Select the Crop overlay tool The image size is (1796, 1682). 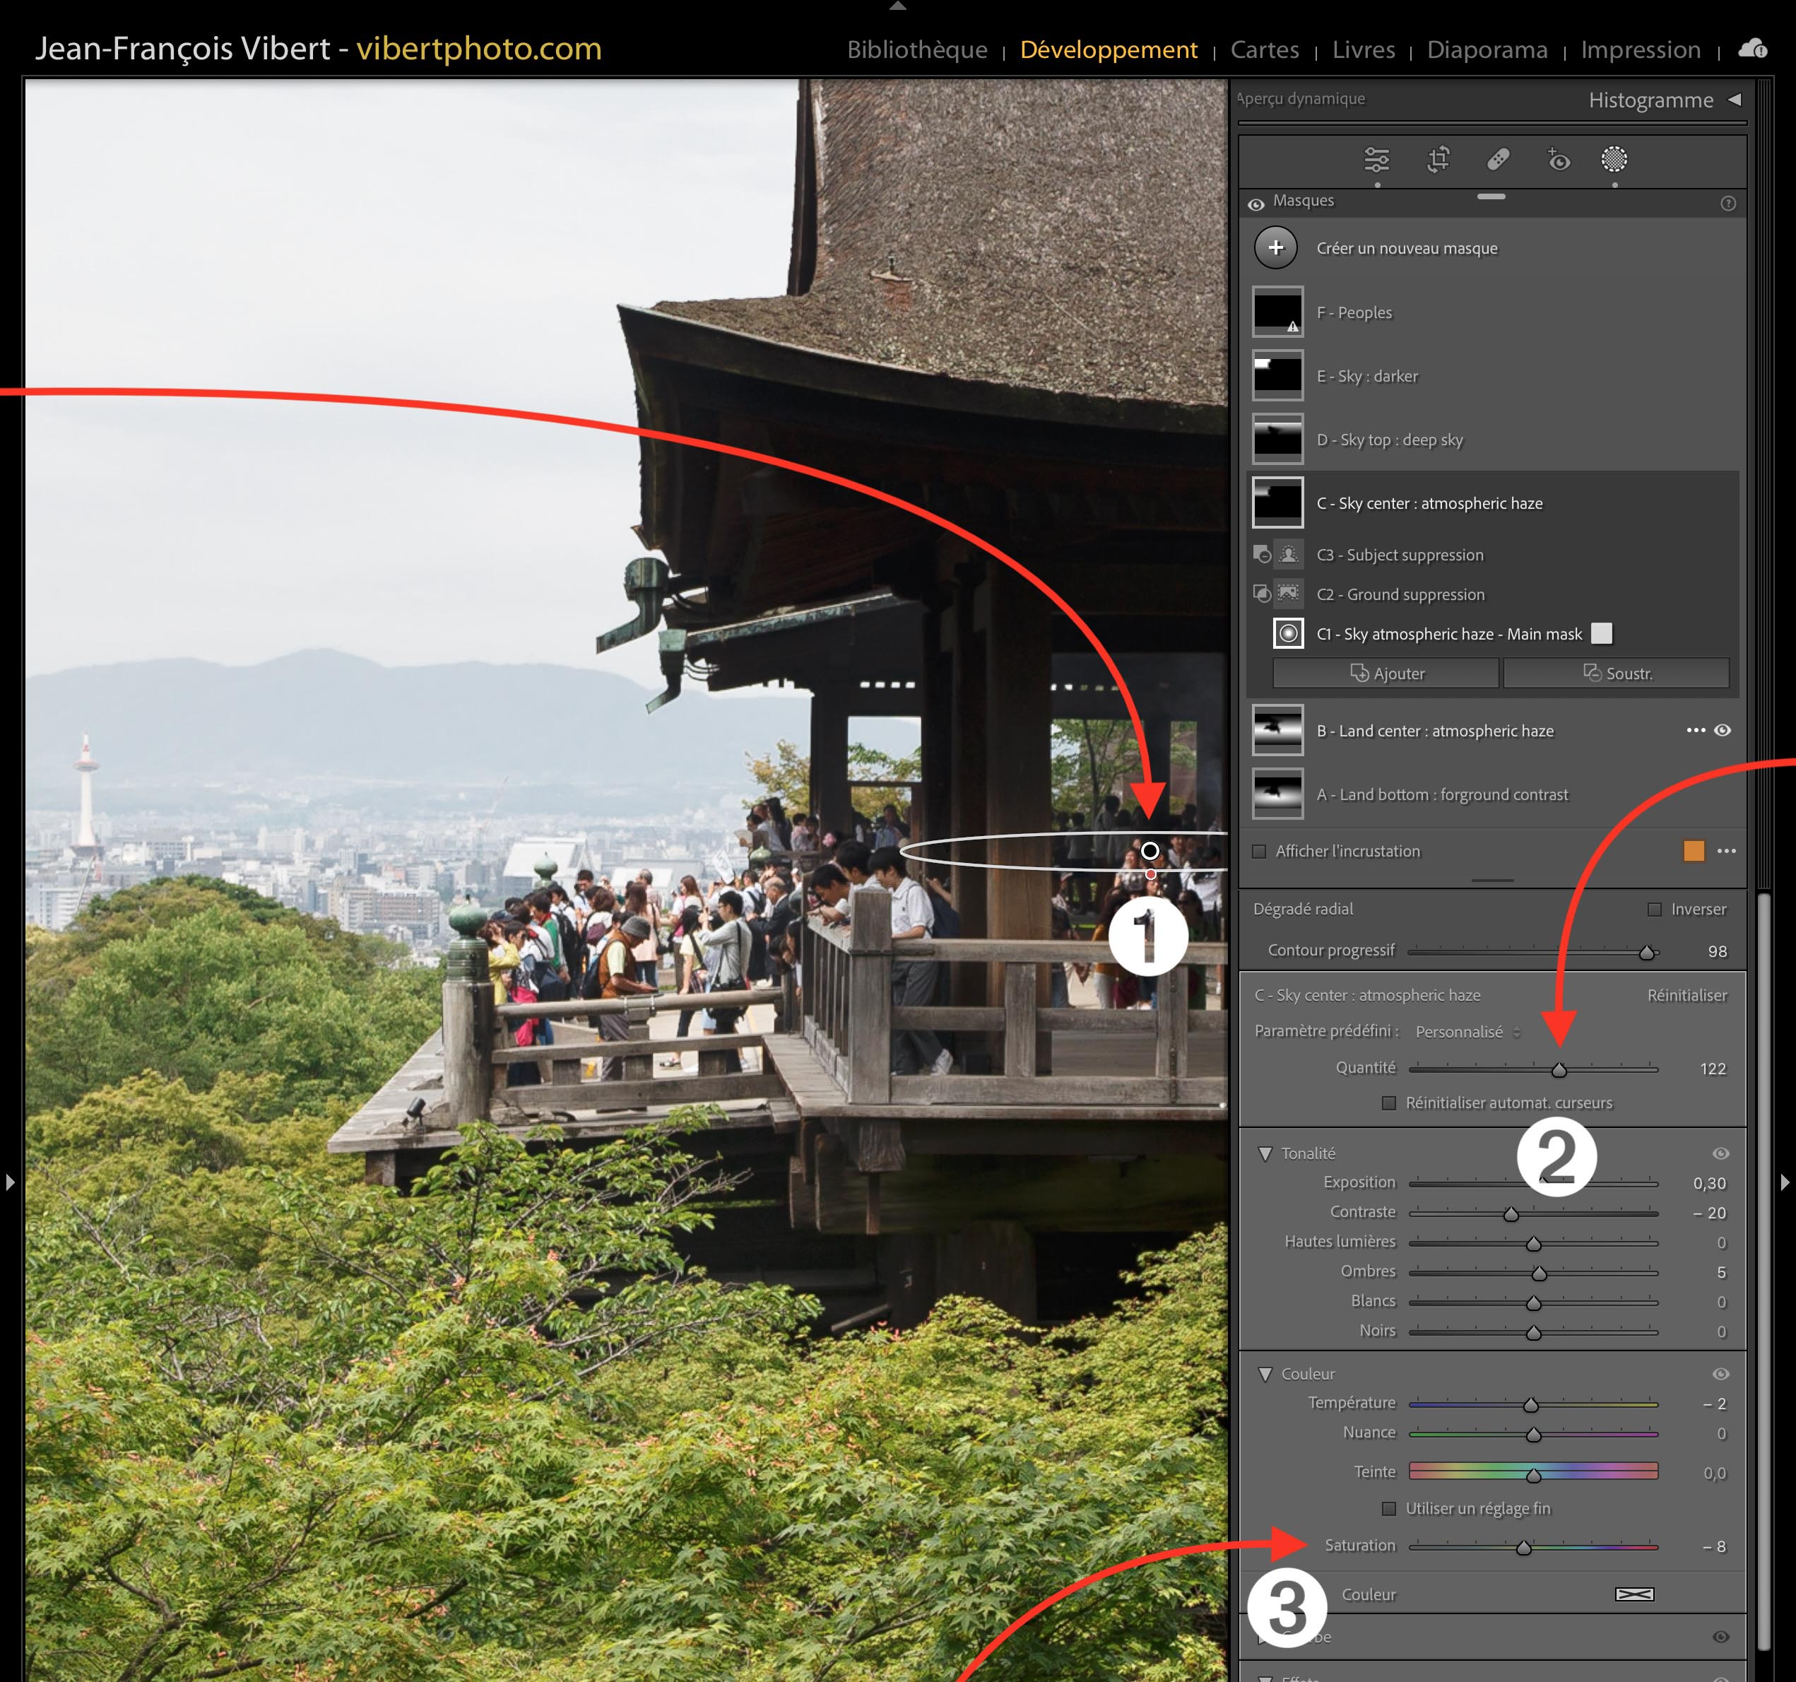pyautogui.click(x=1437, y=160)
